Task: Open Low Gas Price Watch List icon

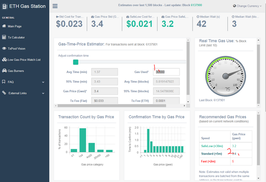Action: click(5, 60)
